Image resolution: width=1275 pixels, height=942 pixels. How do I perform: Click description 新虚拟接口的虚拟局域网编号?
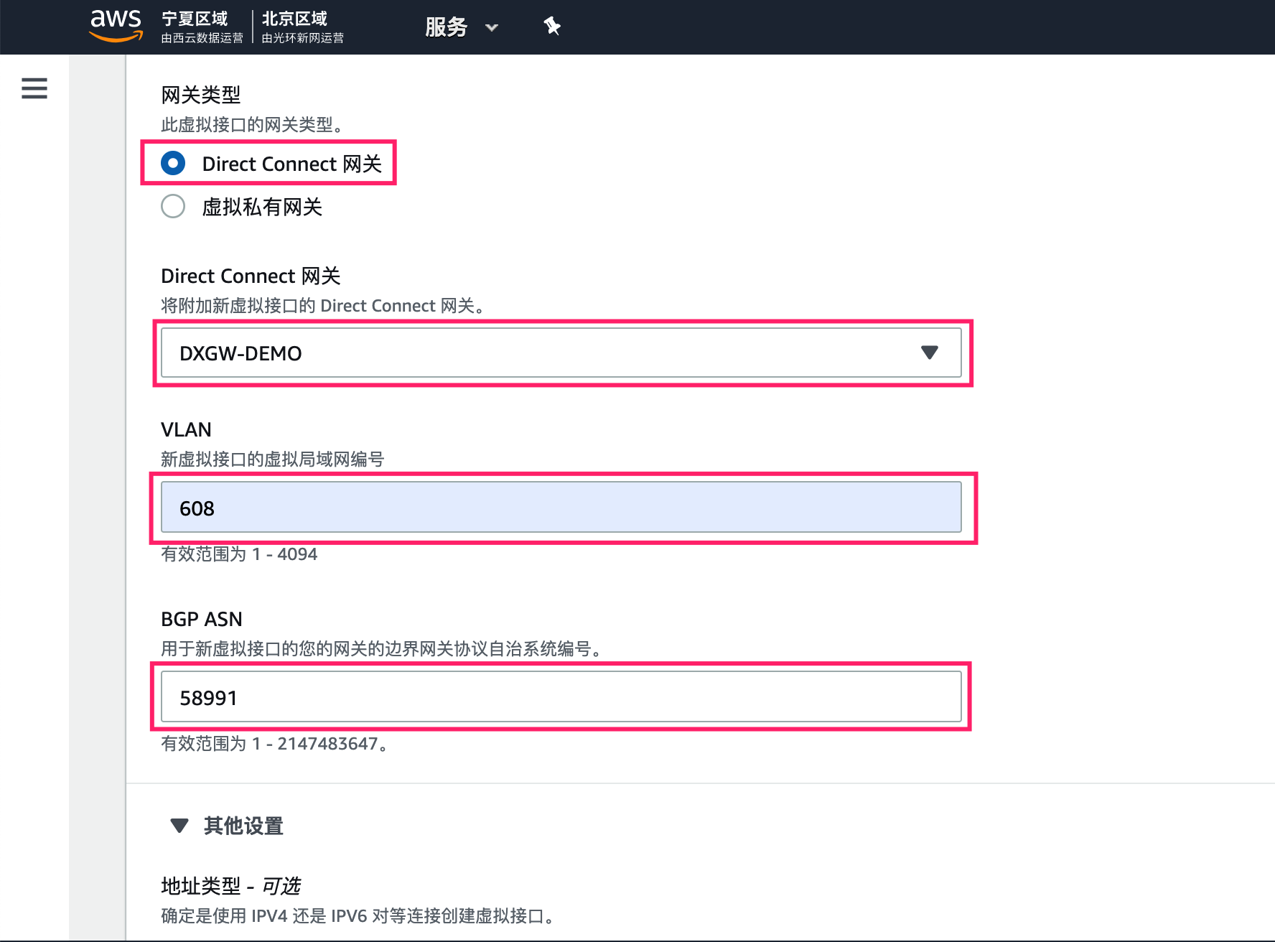273,460
